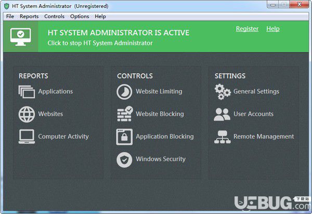Click the Remote Management network icon
This screenshot has width=312, height=214.
(x=223, y=137)
